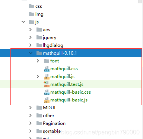The width and height of the screenshot is (143, 139).
Task: Click the mathquill.test.js file icon
Action: click(47, 84)
